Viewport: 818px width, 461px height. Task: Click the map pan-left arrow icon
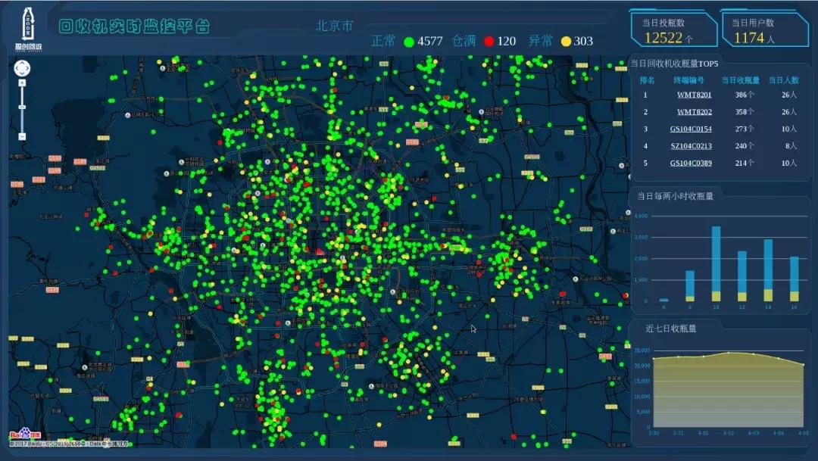17,67
